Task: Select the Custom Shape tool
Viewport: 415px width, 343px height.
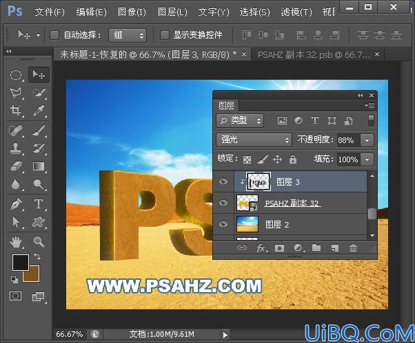Action: (39, 222)
